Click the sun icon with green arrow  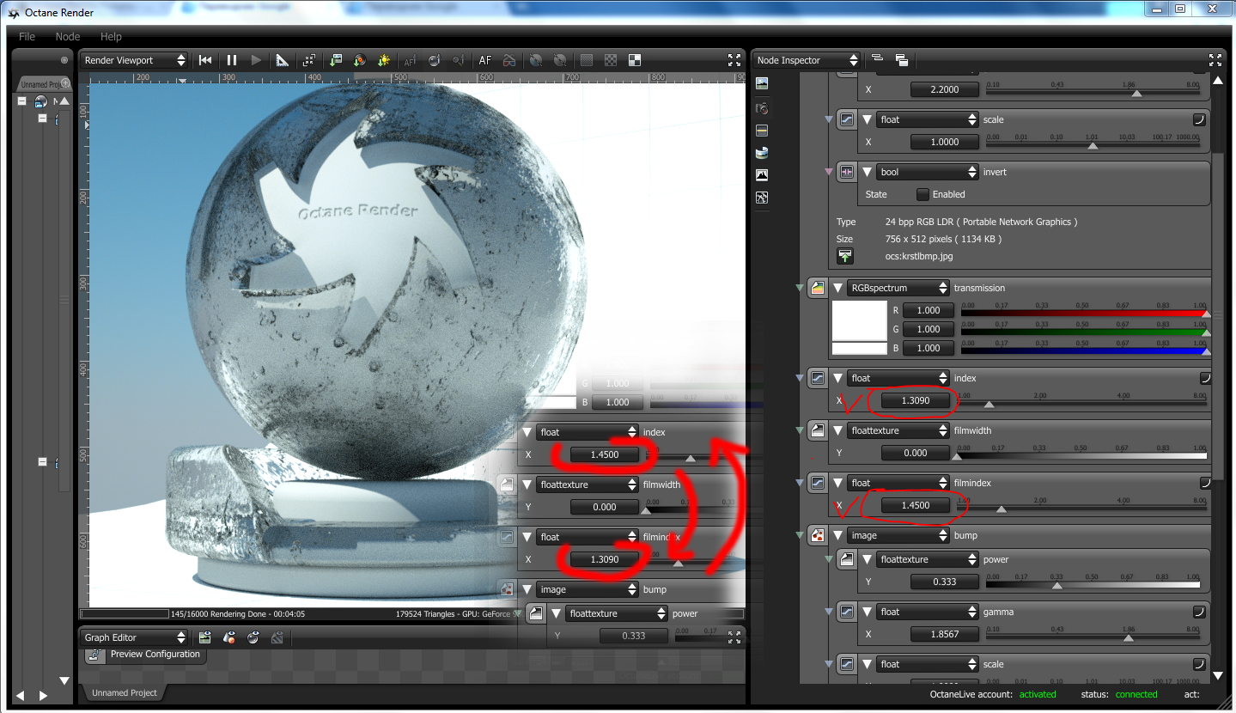(x=384, y=60)
